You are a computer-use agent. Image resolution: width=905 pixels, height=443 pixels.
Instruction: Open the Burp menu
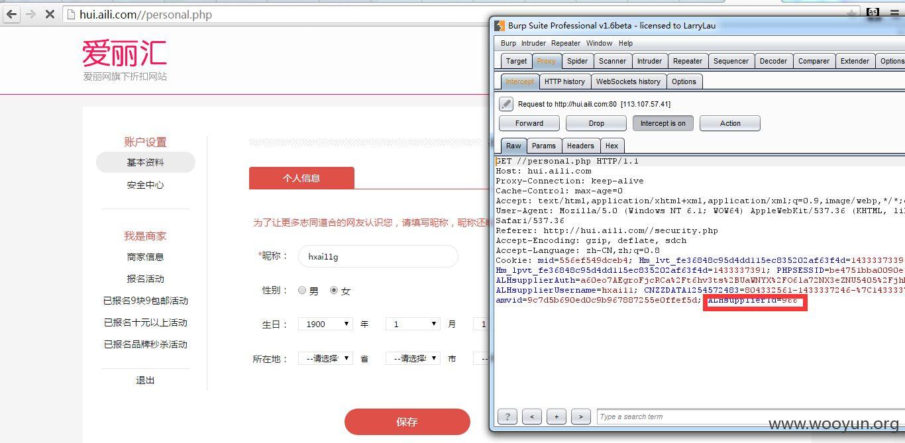(508, 43)
